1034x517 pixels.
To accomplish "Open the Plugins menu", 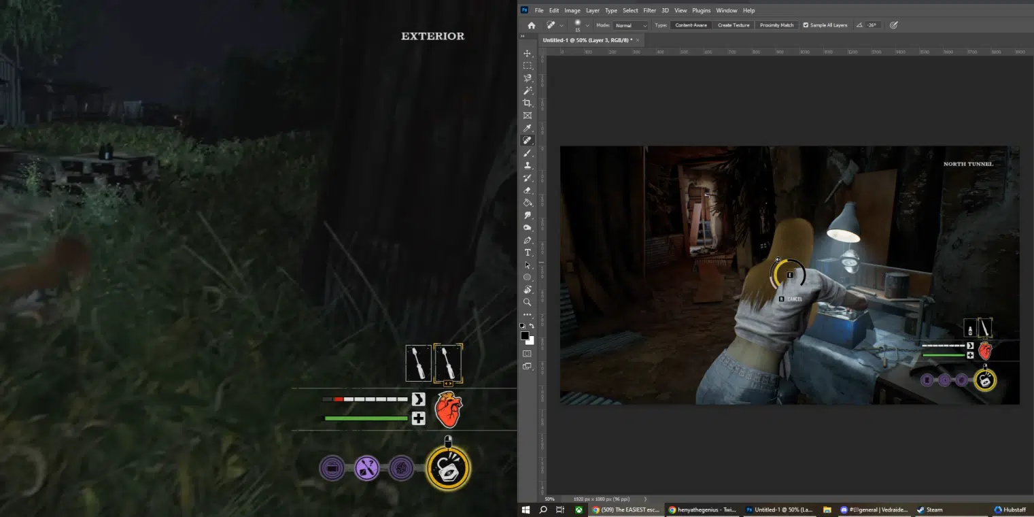I will pos(702,10).
